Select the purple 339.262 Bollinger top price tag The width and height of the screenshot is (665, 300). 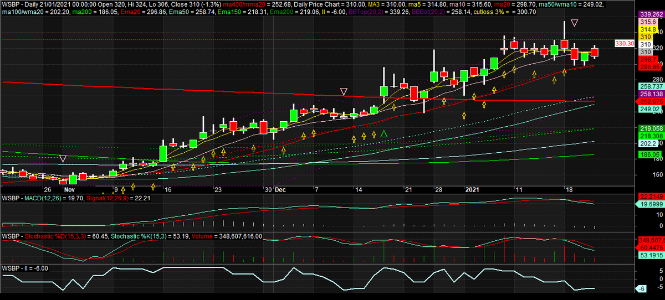click(x=651, y=14)
